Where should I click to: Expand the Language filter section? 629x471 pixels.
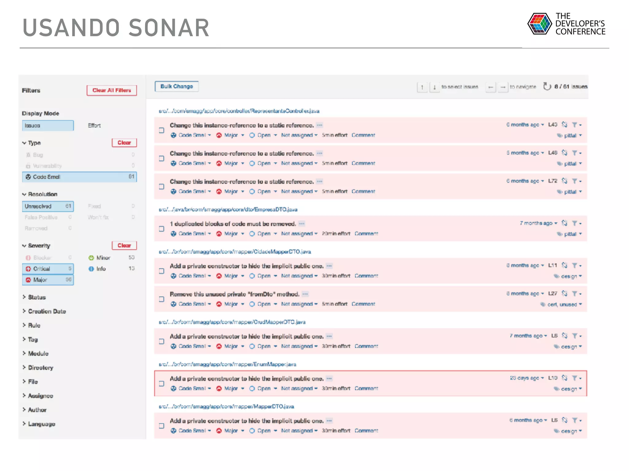(39, 424)
